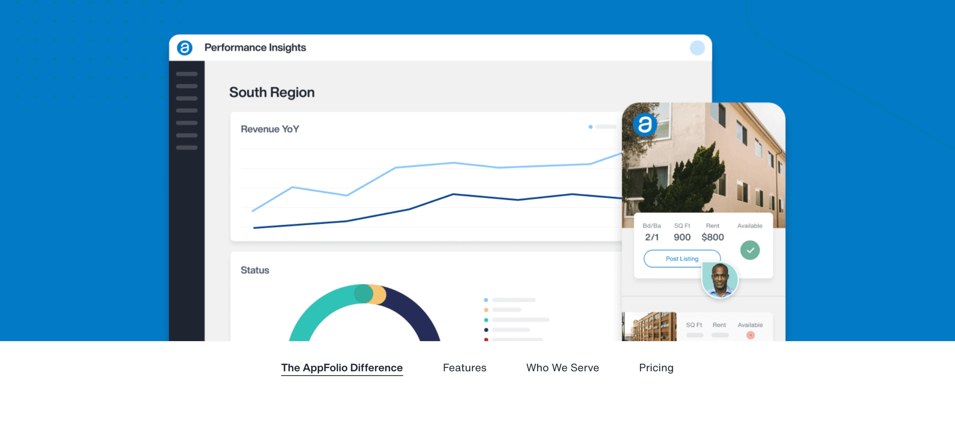Select the Pricing tab
This screenshot has width=955, height=425.
pos(656,368)
